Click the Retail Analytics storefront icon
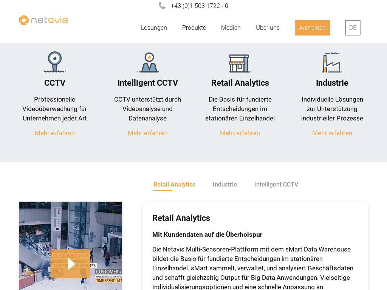The width and height of the screenshot is (387, 290). (240, 63)
